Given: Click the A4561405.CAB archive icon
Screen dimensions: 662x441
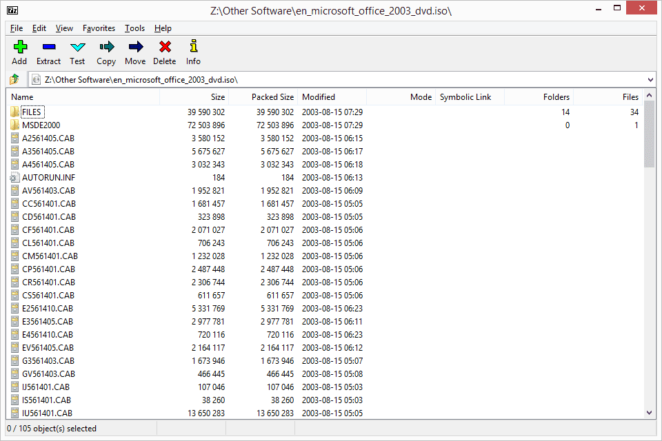Looking at the screenshot, I should pos(14,164).
